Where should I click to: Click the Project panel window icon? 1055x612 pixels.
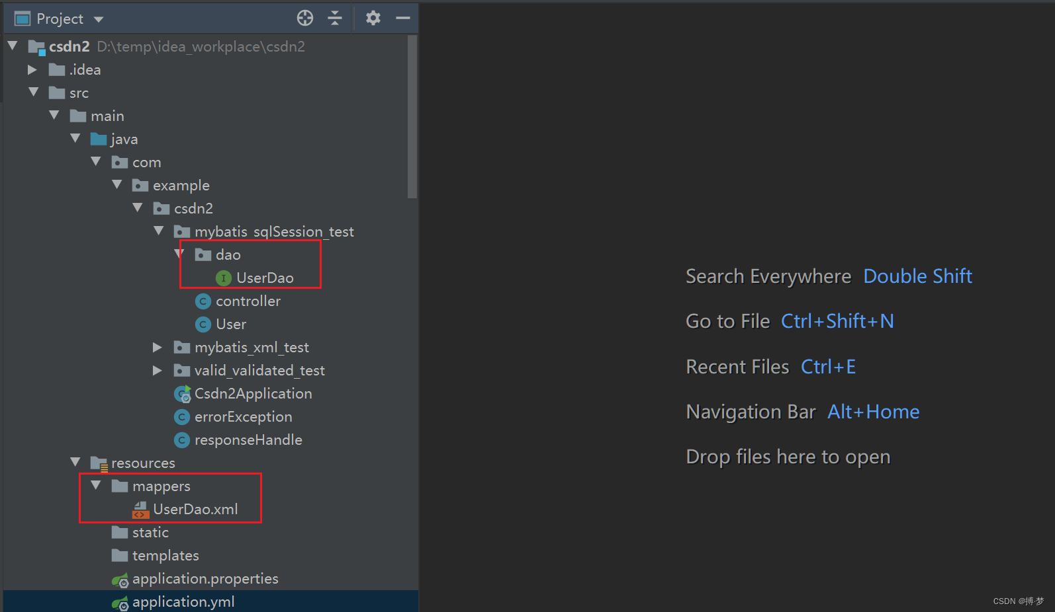pyautogui.click(x=23, y=19)
